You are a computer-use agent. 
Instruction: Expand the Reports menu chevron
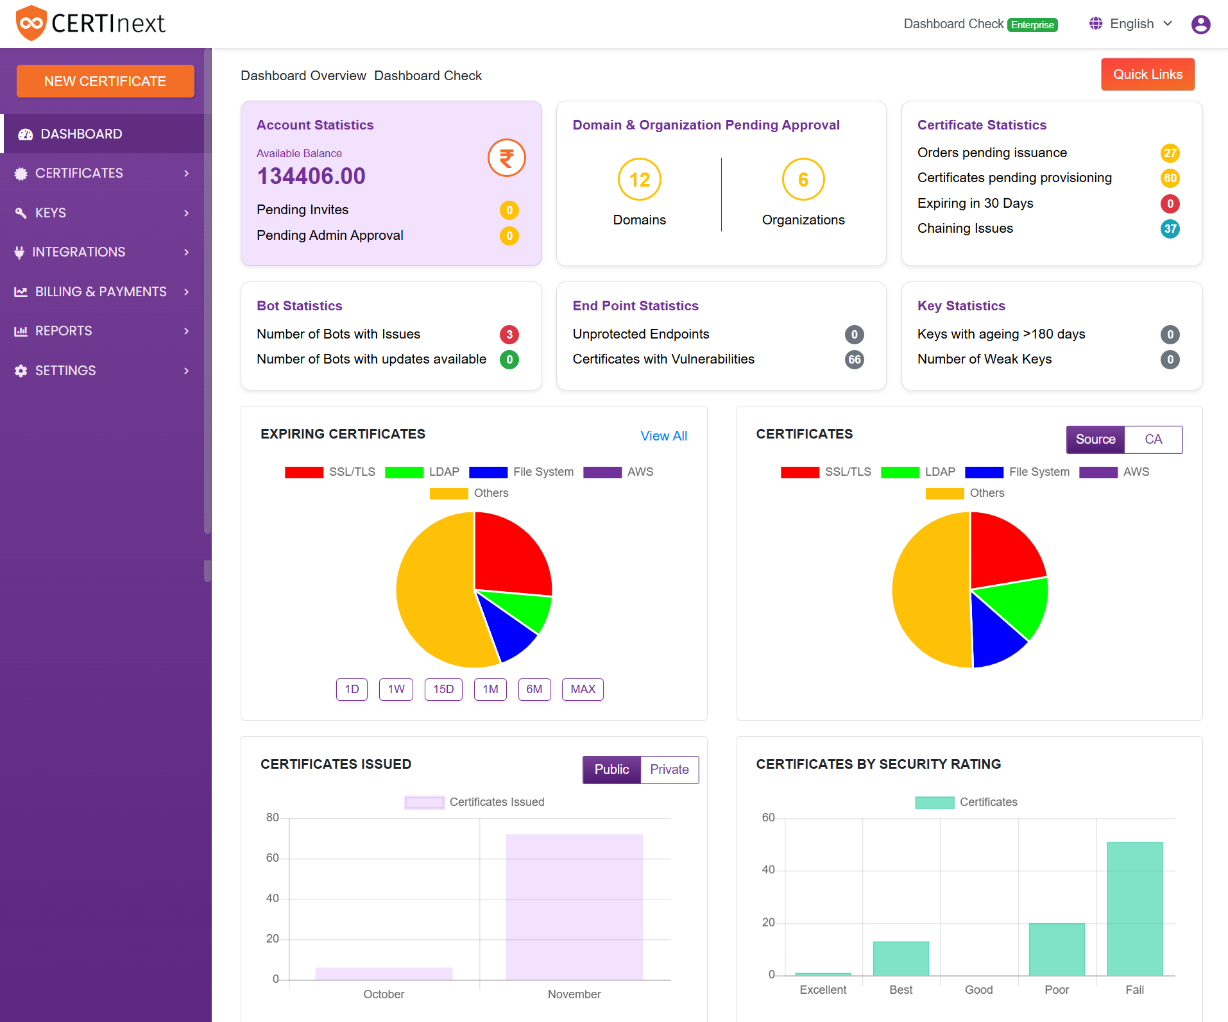point(187,331)
